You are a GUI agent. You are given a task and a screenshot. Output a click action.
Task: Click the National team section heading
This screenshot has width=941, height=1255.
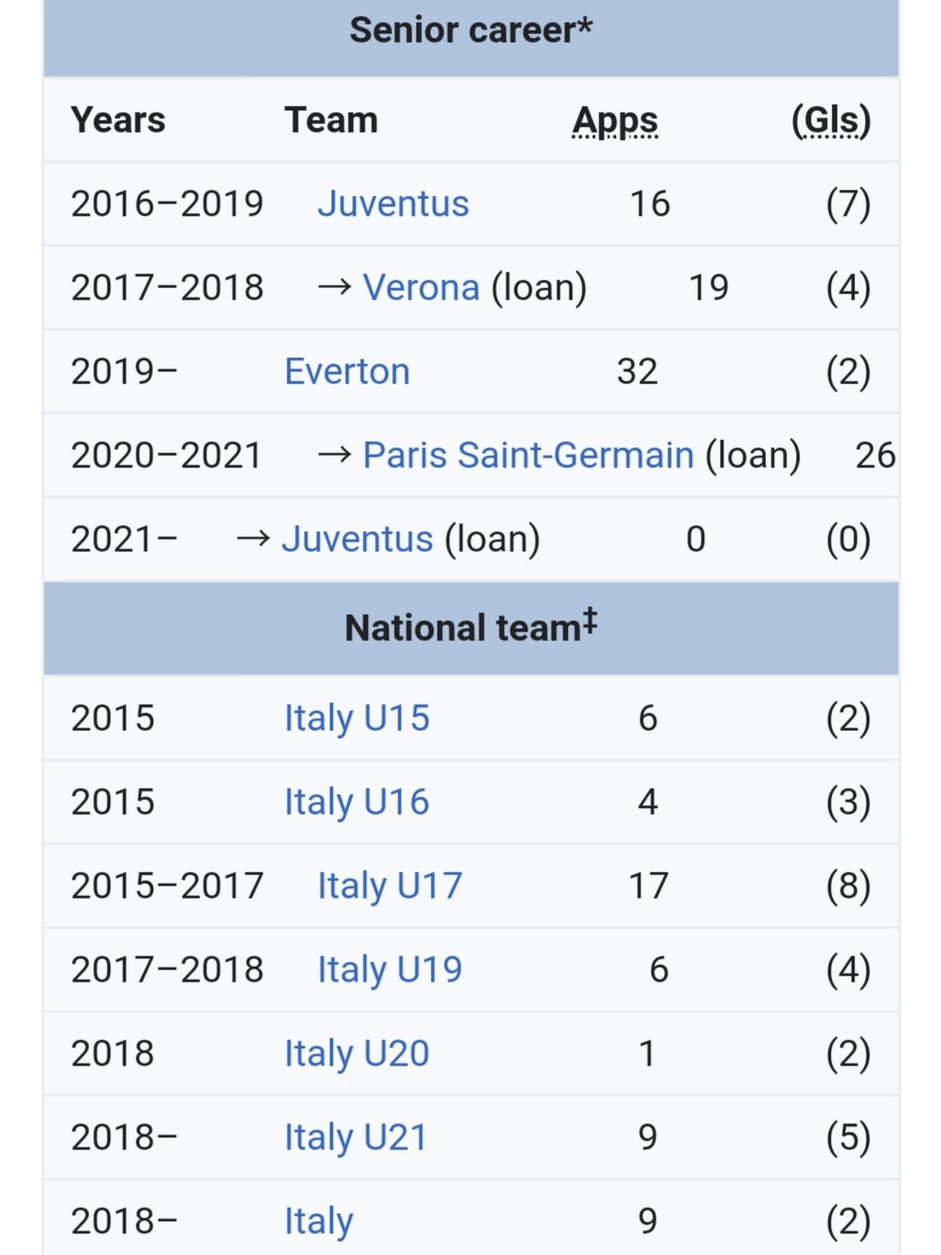(471, 627)
